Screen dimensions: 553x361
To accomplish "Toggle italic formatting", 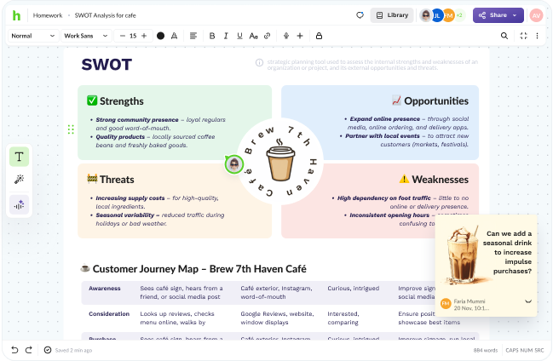I will click(226, 36).
